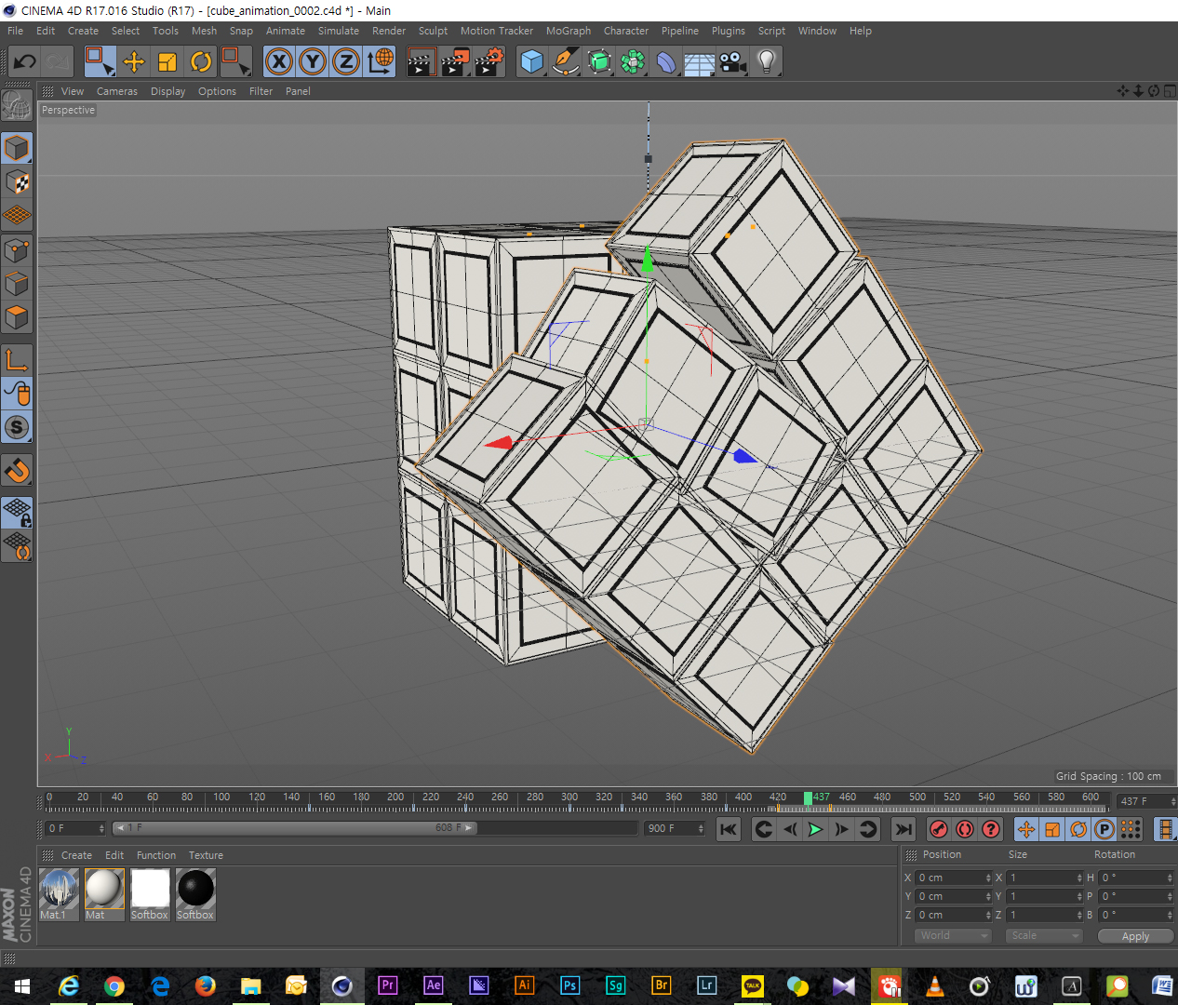The image size is (1178, 1005).
Task: Click the Bend deformer icon
Action: 666,62
